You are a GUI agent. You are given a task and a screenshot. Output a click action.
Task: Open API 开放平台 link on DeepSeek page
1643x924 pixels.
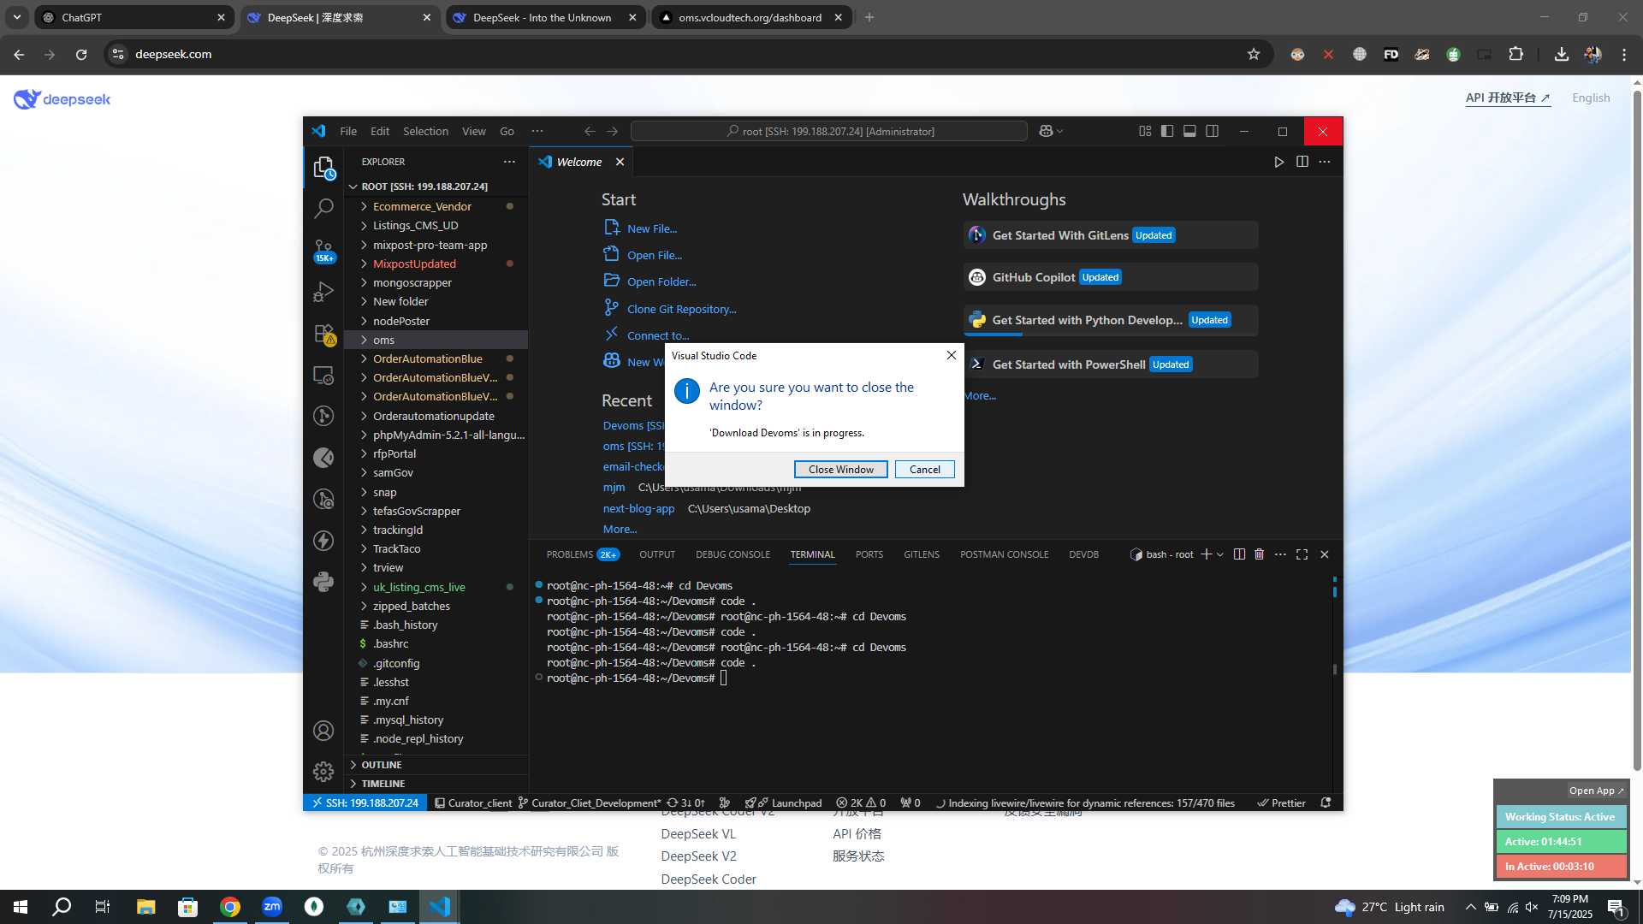1507,98
